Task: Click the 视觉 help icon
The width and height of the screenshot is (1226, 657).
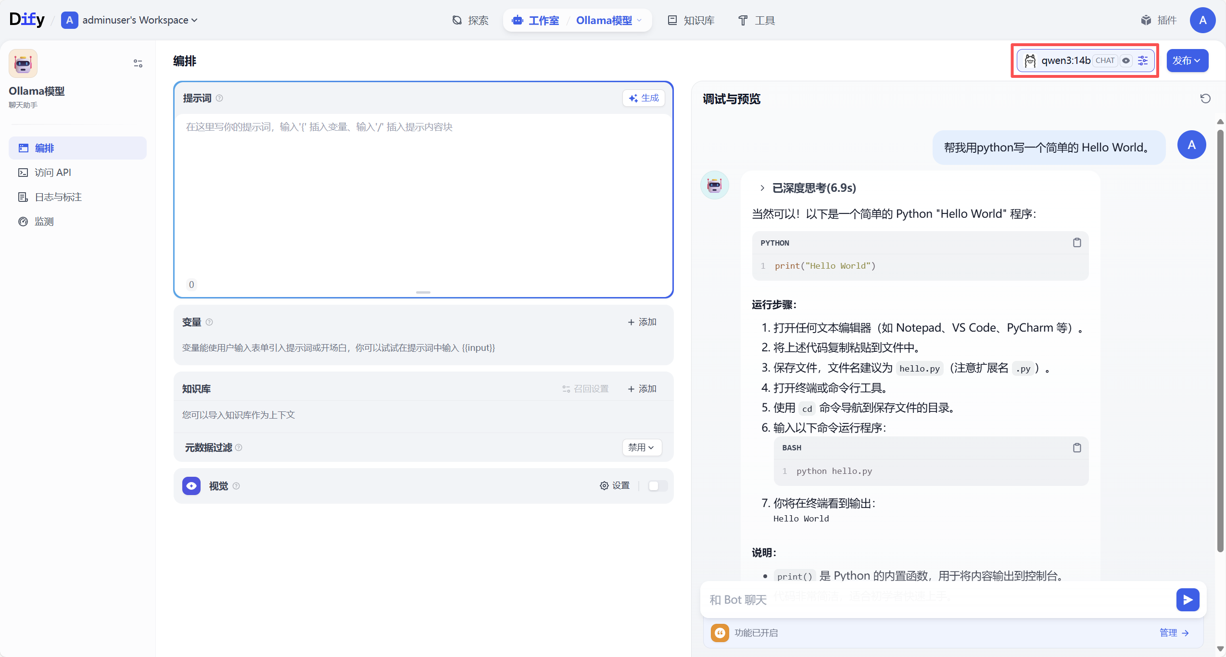Action: pos(236,486)
